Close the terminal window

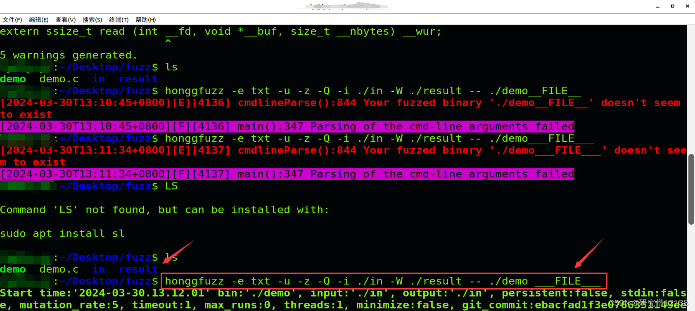[688, 6]
